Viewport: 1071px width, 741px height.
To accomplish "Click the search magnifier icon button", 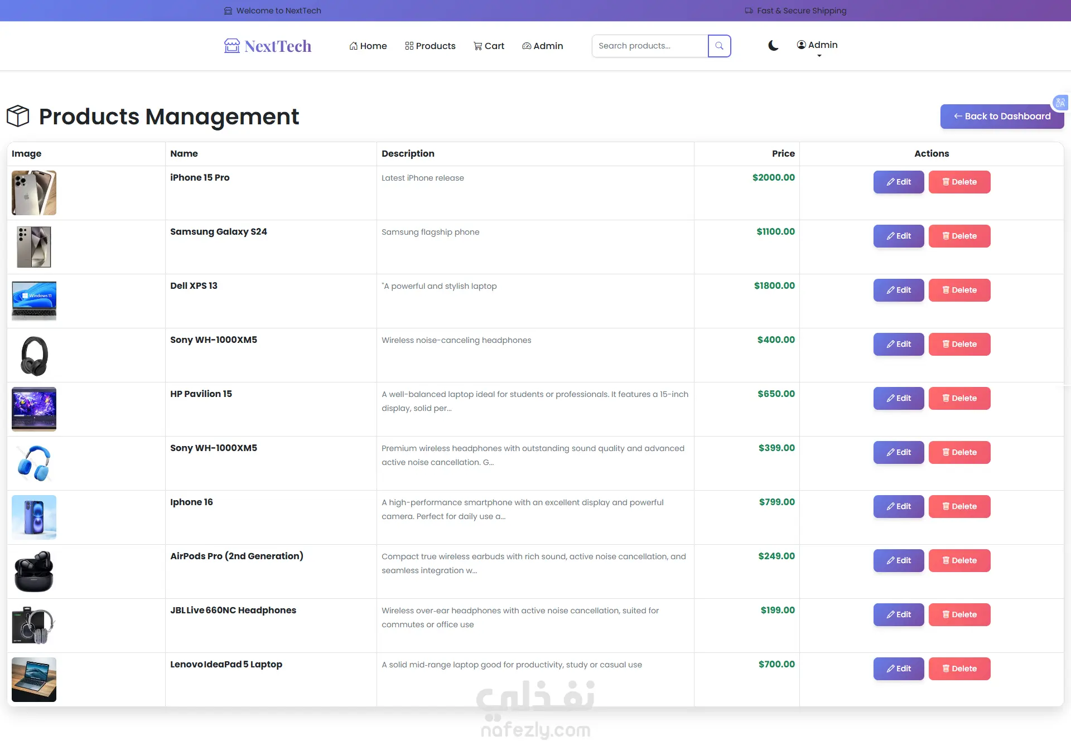I will [719, 46].
